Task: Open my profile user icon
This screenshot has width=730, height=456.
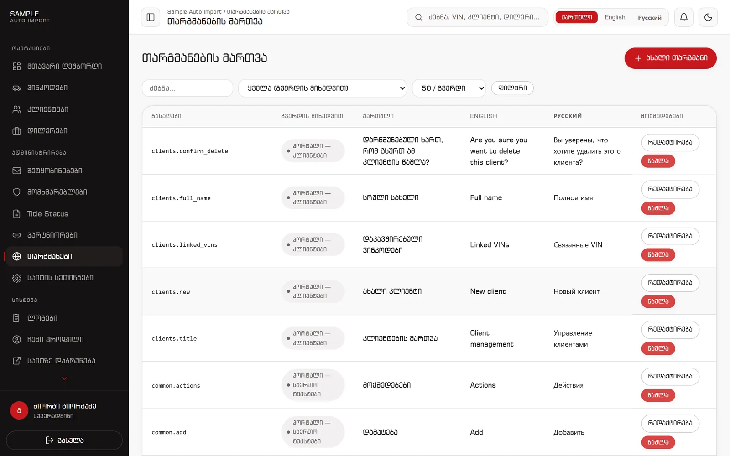Action: [x=17, y=339]
